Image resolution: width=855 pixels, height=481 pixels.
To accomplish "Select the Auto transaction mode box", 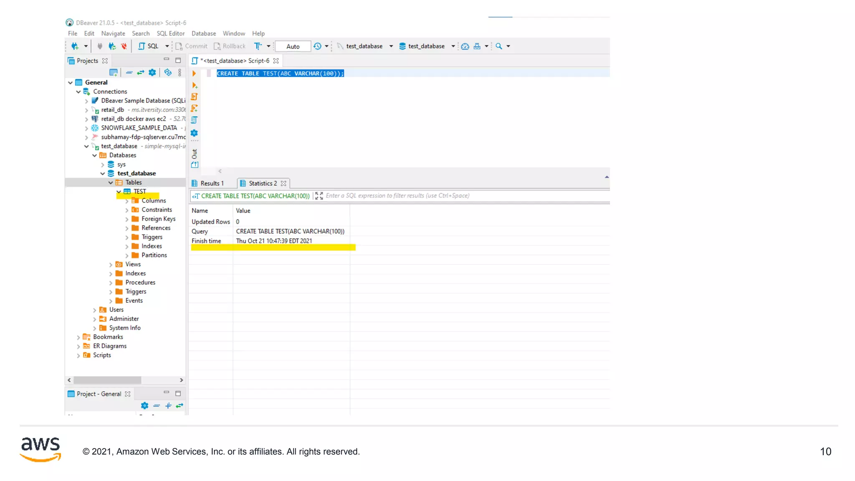I will tap(293, 46).
